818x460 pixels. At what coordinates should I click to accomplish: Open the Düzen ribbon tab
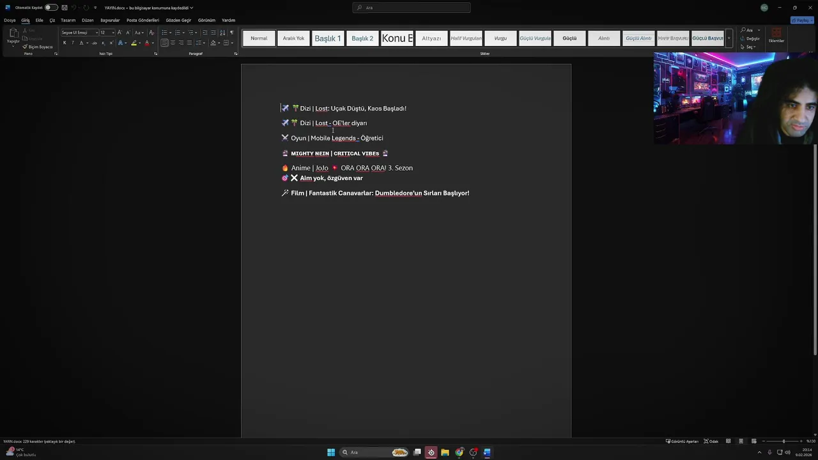(x=88, y=20)
